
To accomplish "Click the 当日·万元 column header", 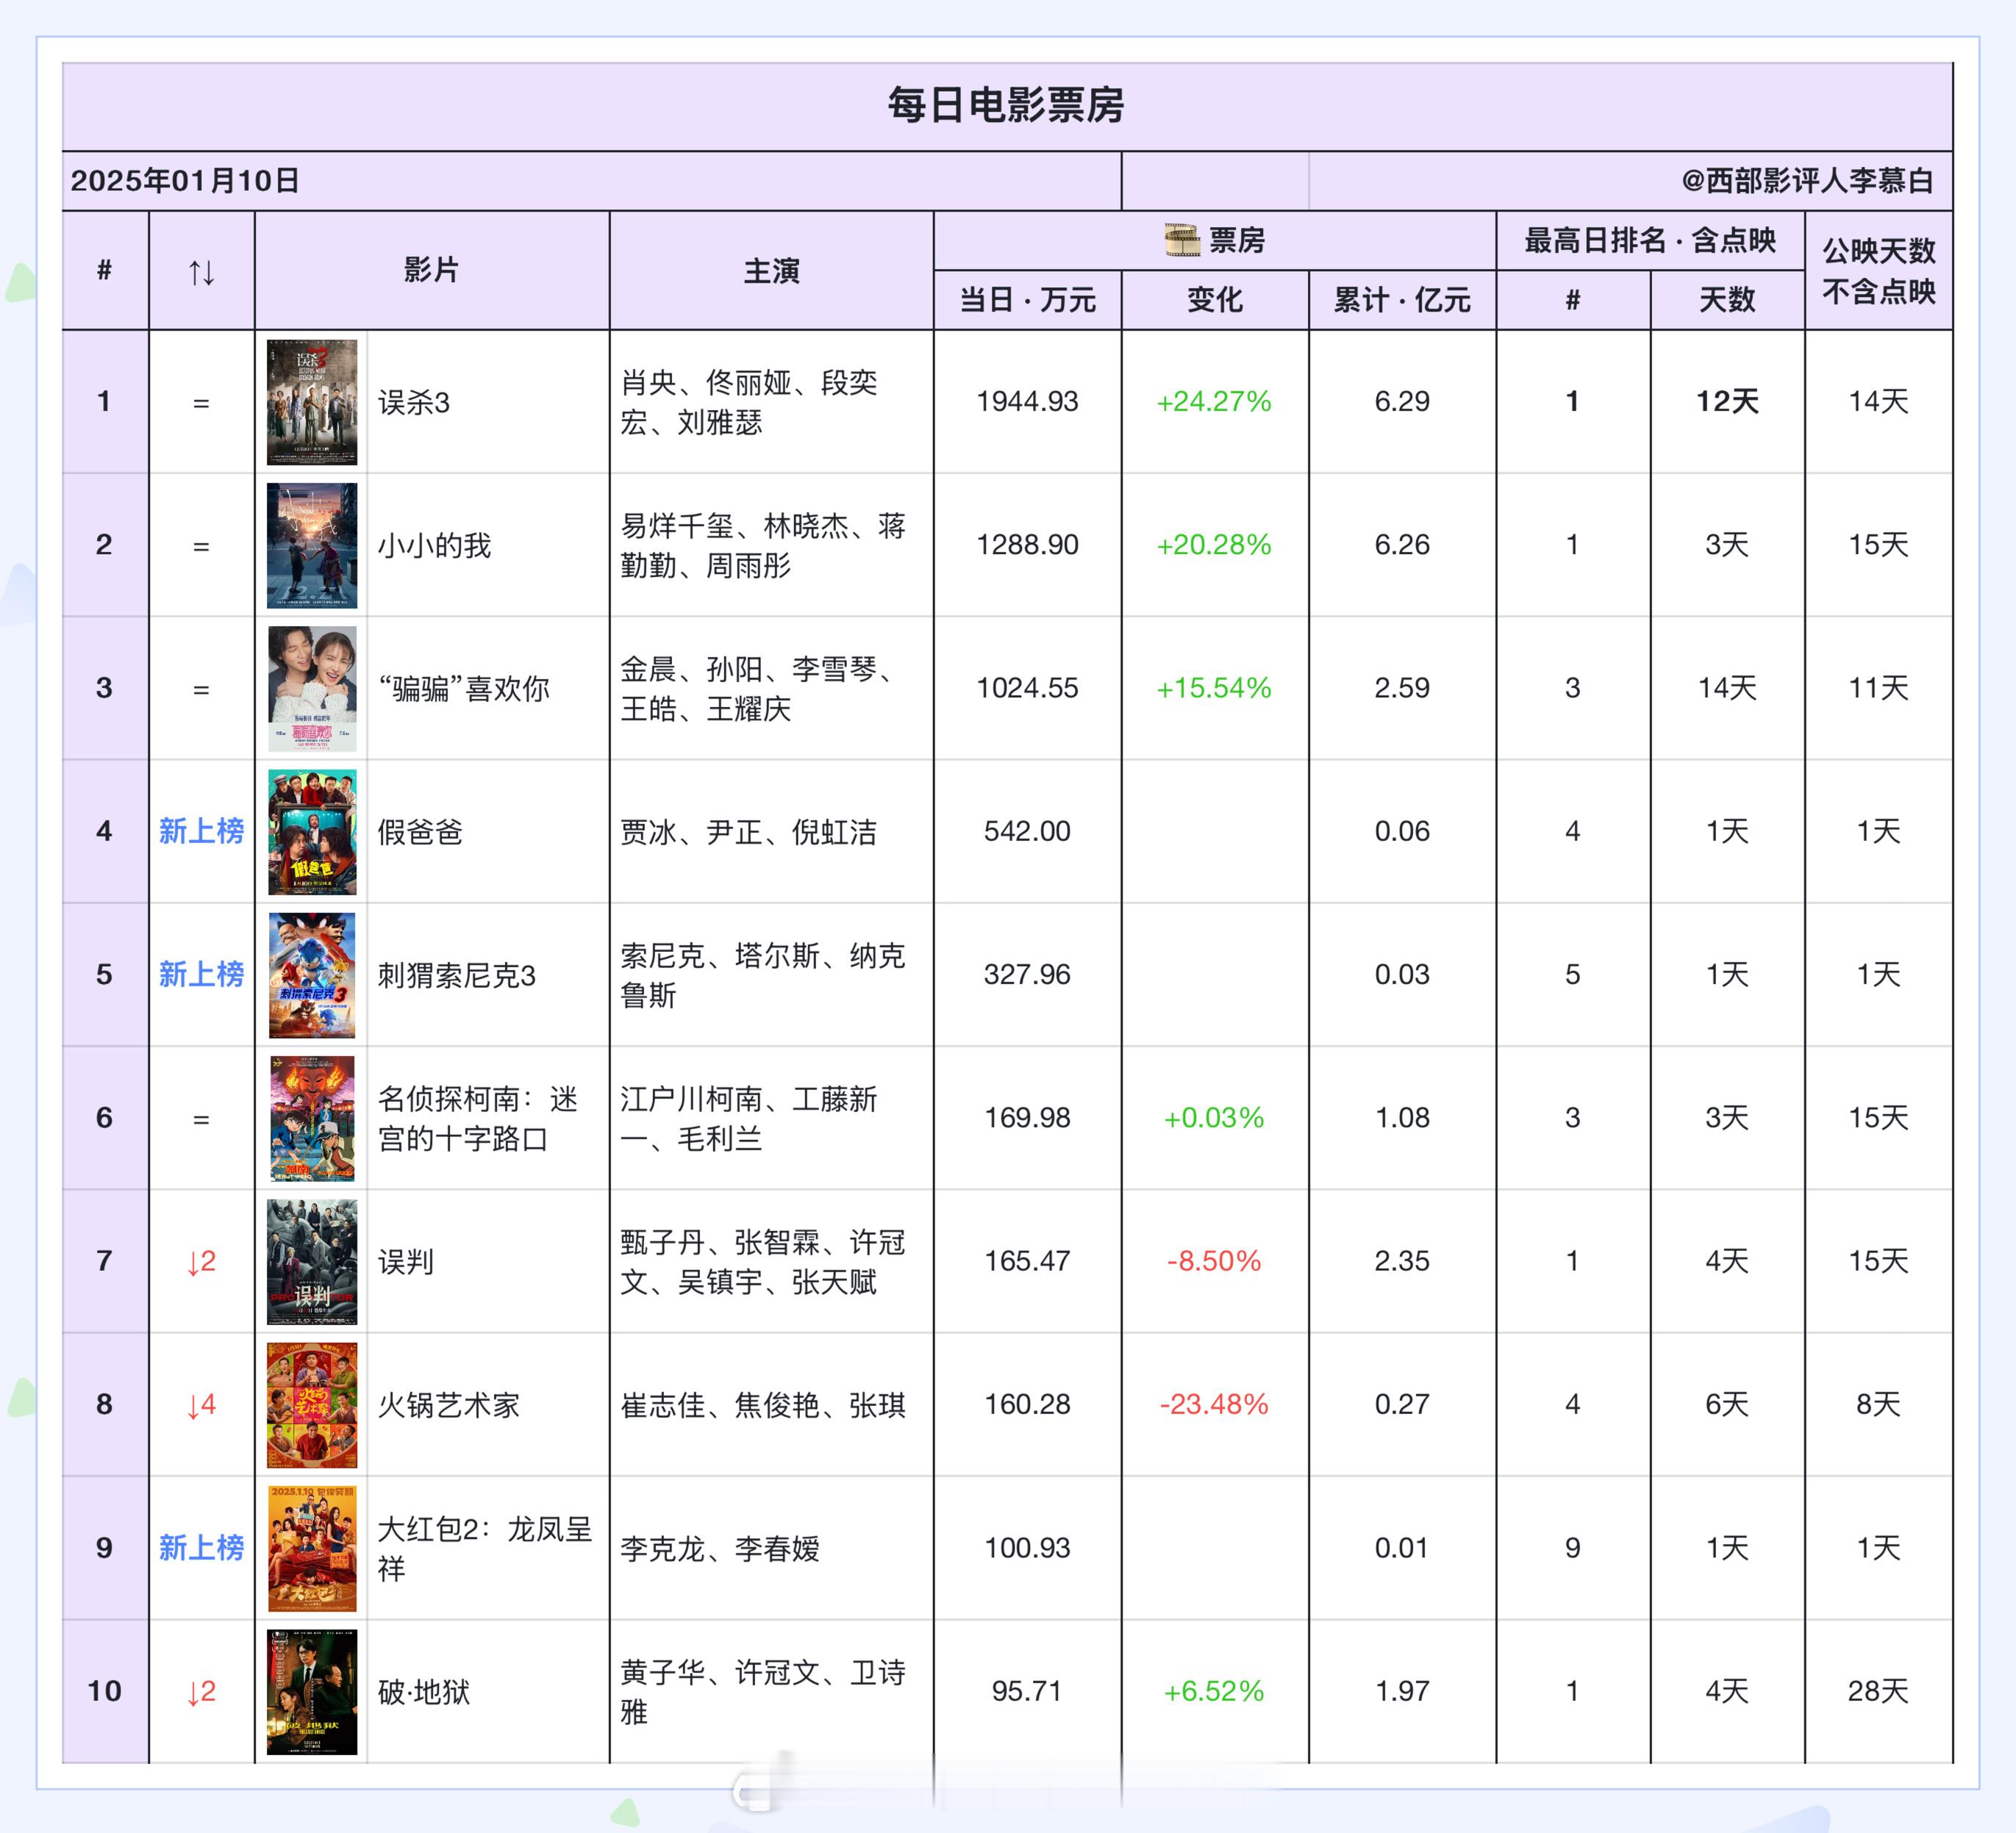I will pyautogui.click(x=1027, y=300).
